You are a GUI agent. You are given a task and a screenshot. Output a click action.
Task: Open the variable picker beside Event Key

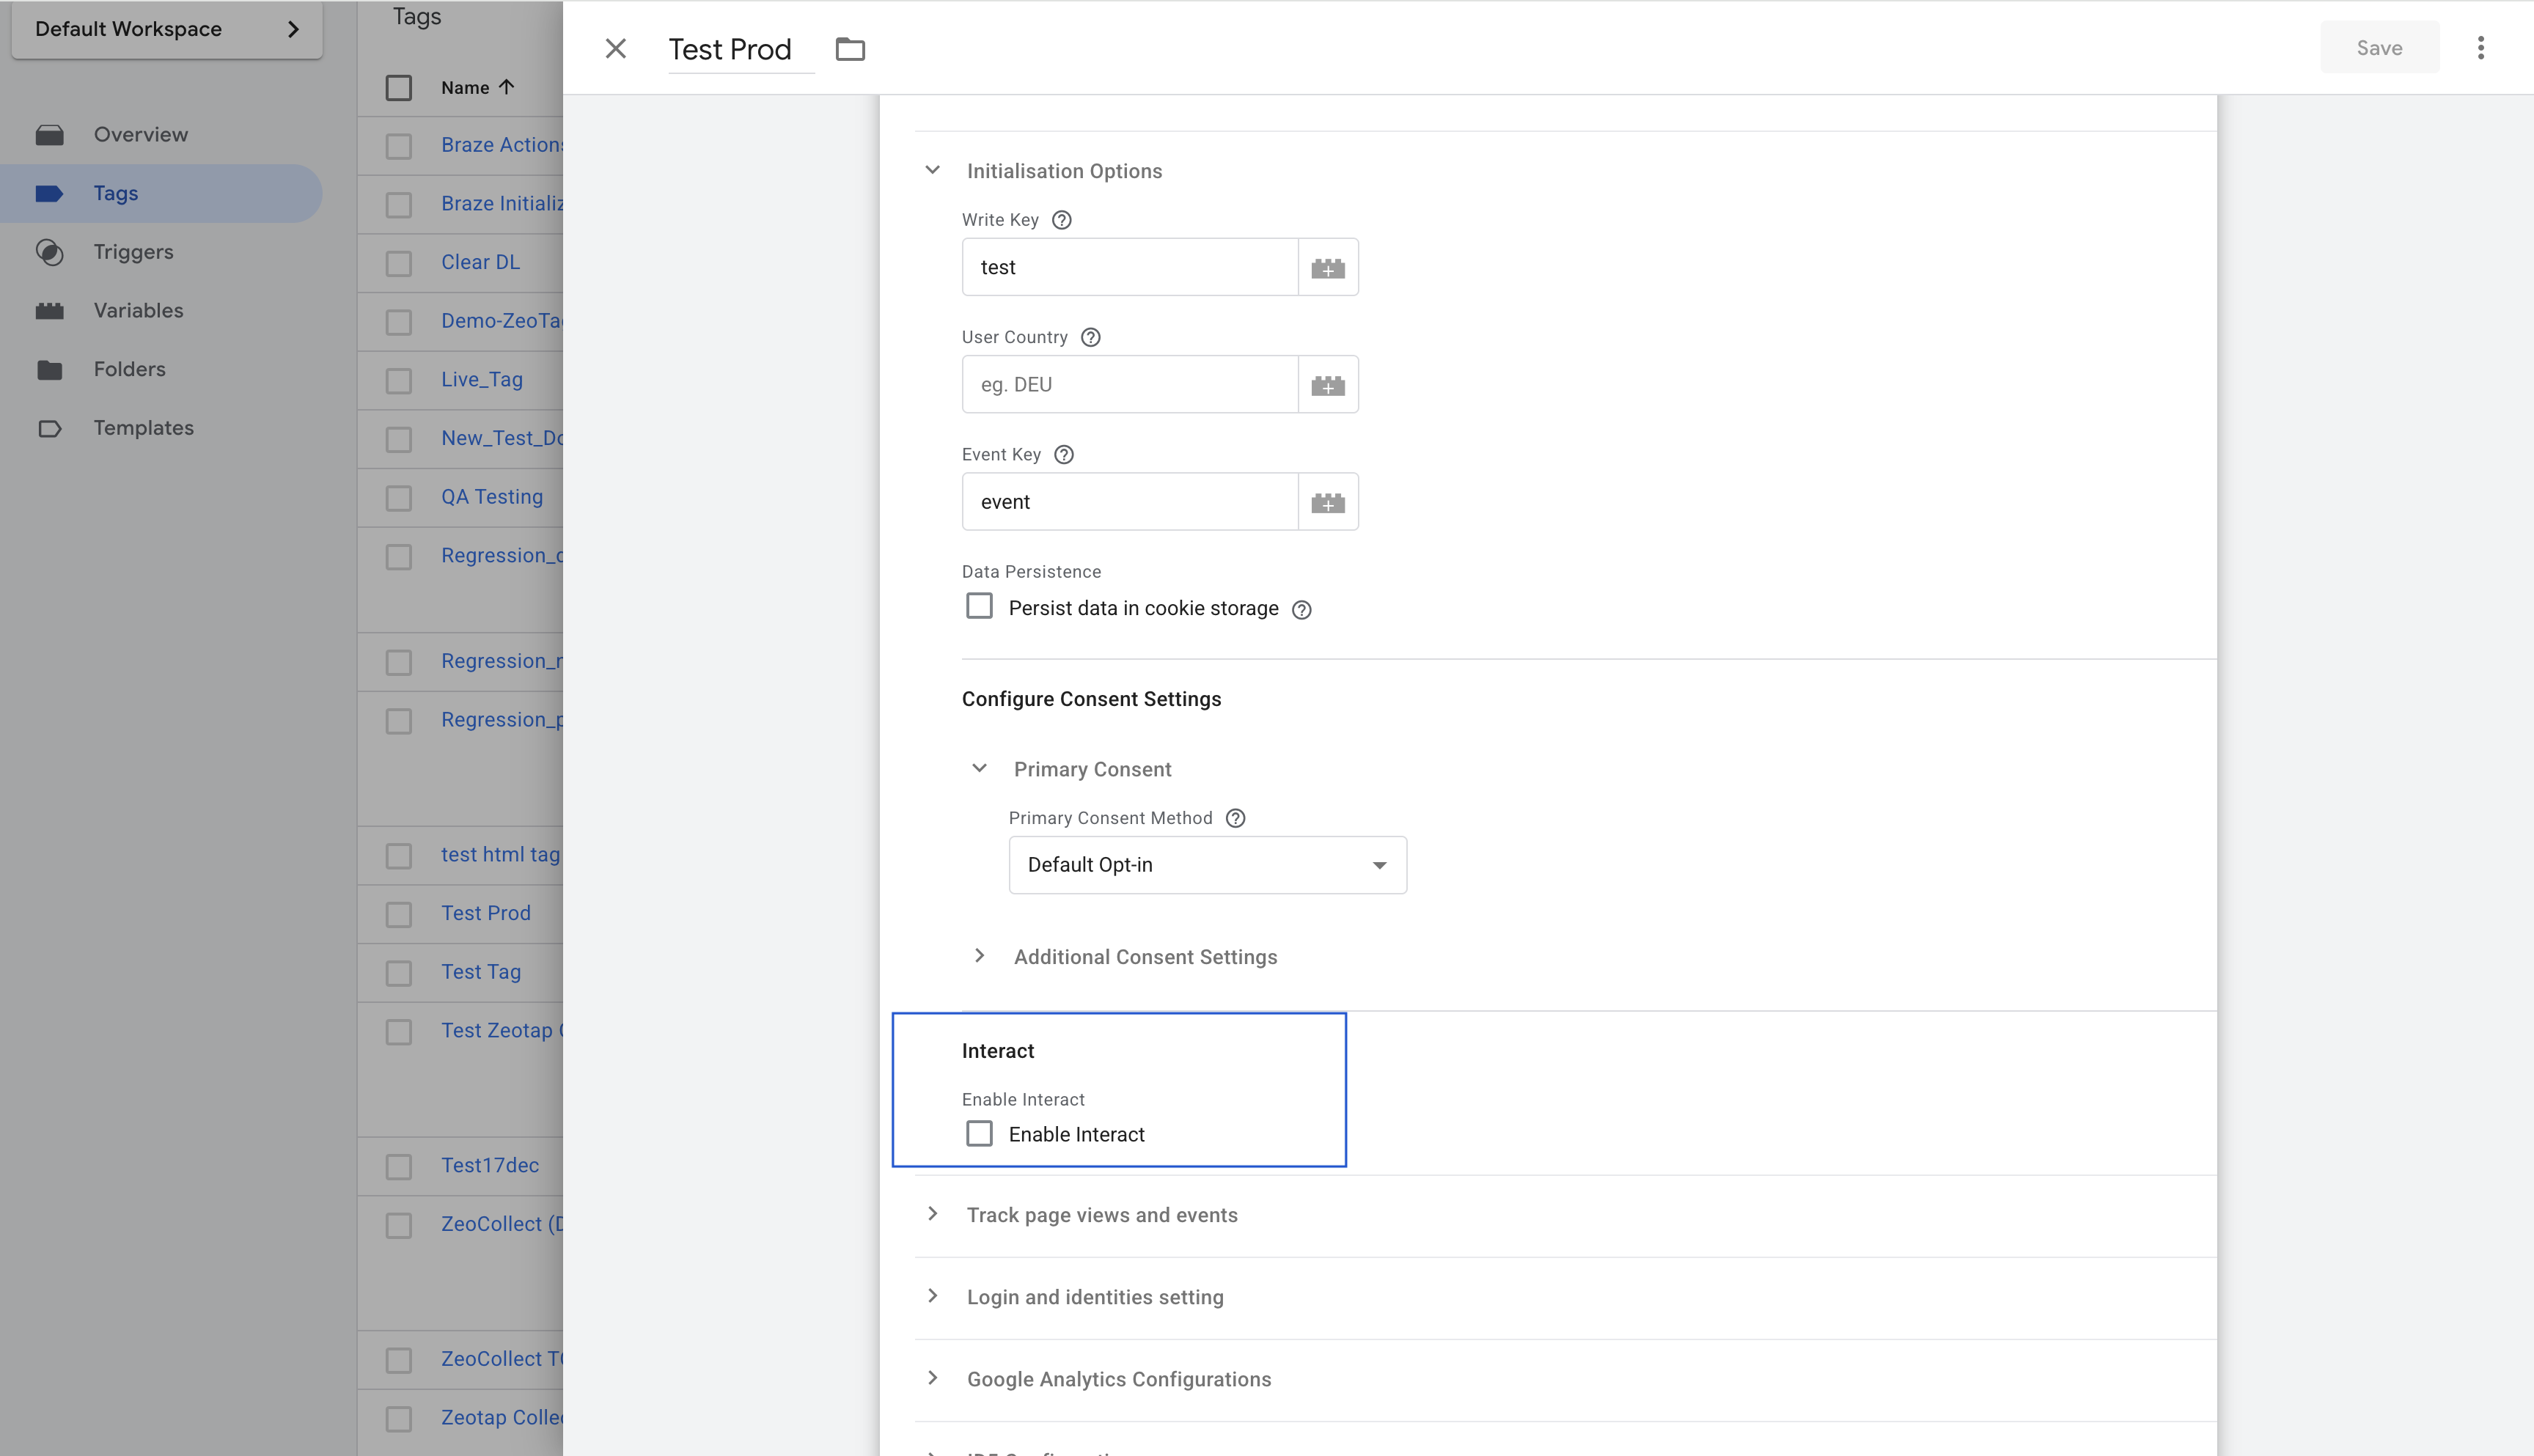coord(1329,501)
